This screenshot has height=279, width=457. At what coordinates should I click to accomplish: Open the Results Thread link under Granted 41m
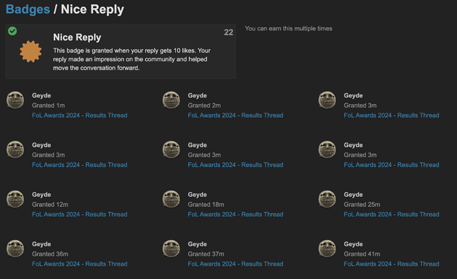point(391,264)
